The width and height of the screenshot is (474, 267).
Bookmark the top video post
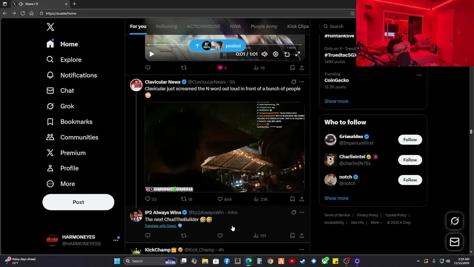coord(292,68)
